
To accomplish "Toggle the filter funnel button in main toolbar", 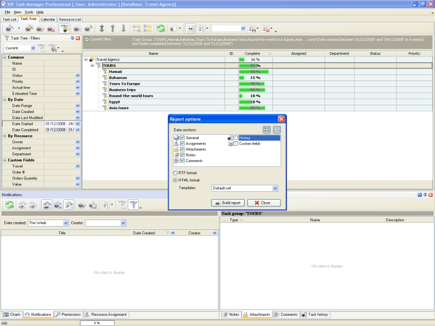I will (64, 29).
